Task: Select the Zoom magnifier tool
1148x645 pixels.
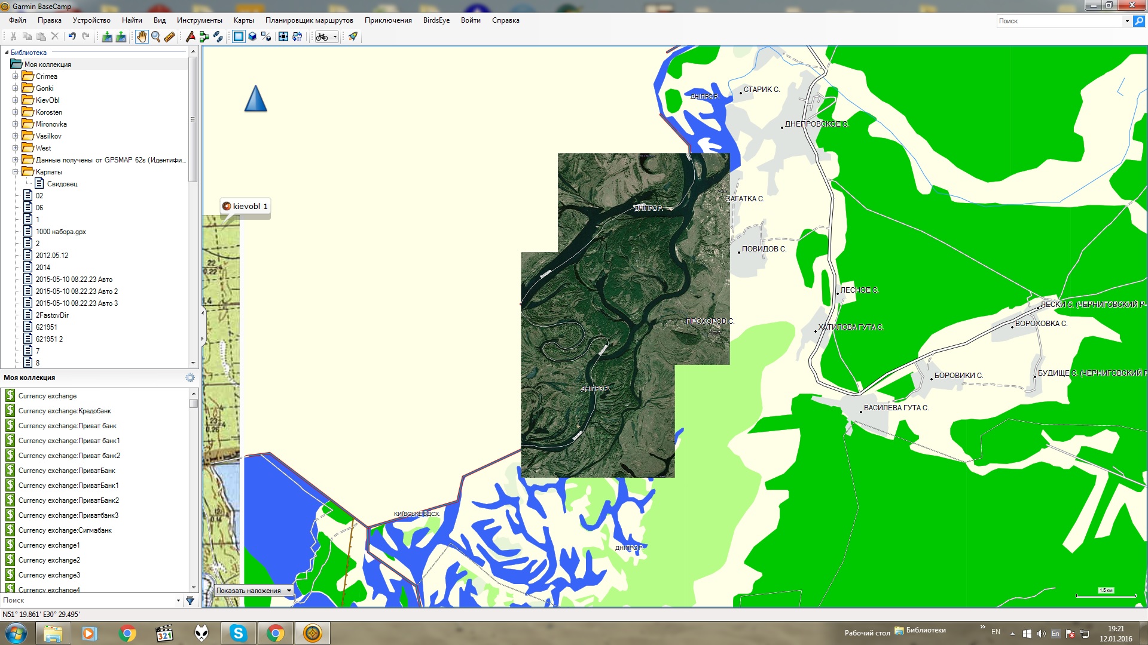Action: click(155, 36)
